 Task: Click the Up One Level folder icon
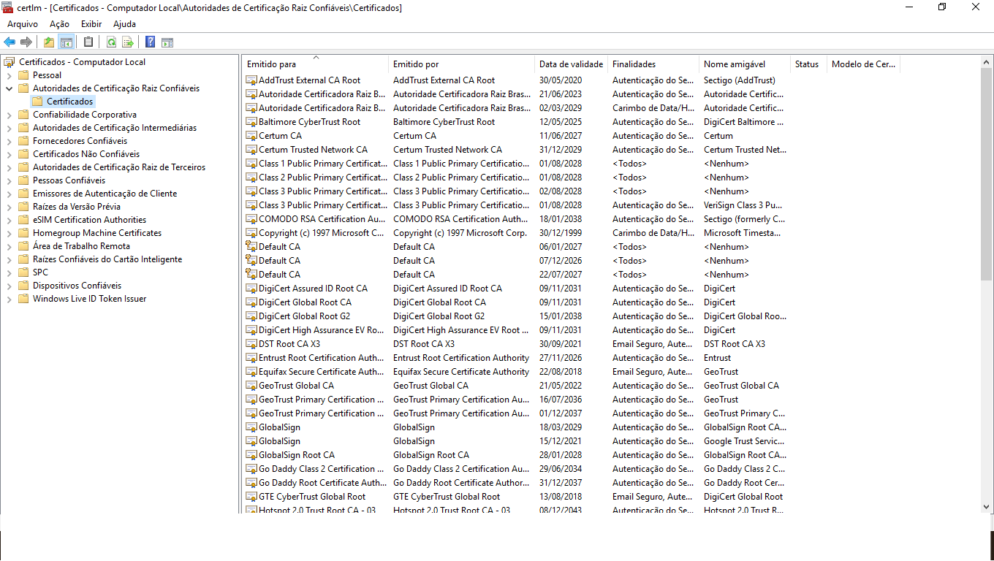click(x=49, y=42)
